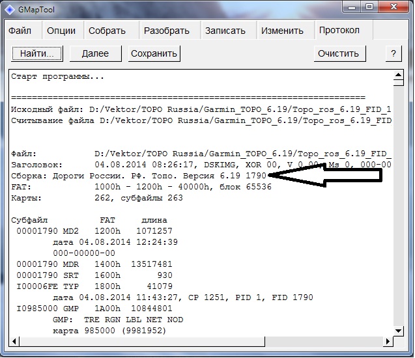This screenshot has width=415, height=358.
Task: Open help with the ? button
Action: 393,53
